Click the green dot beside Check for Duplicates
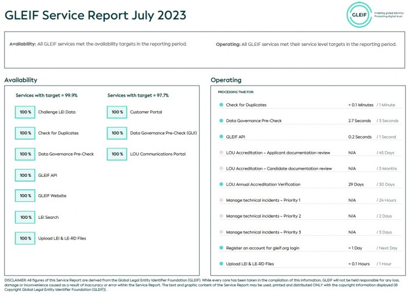Viewport: 410px width, 294px height. (221, 105)
